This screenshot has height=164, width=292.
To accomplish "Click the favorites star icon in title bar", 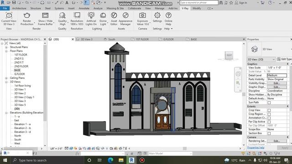I will pos(231,3).
